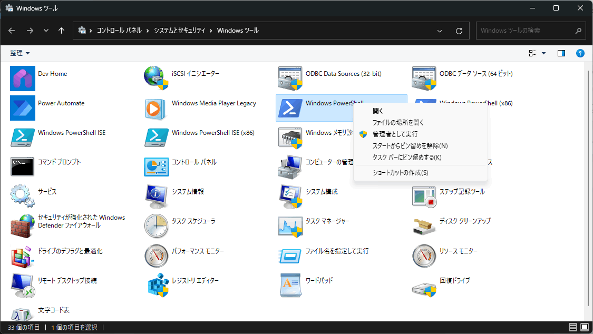Select Windows PowerShell ISE (x86) icon
This screenshot has height=334, width=593.
(156, 137)
